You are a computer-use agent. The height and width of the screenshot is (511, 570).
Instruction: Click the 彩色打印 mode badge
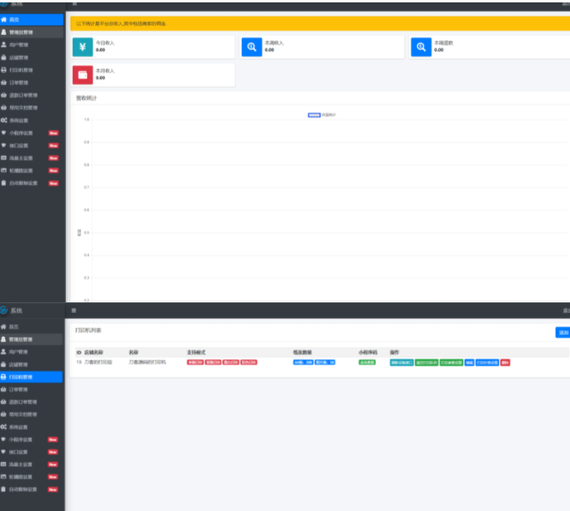pyautogui.click(x=249, y=362)
